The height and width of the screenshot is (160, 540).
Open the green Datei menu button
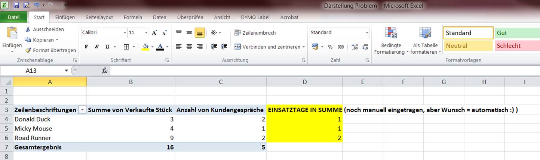pos(13,17)
